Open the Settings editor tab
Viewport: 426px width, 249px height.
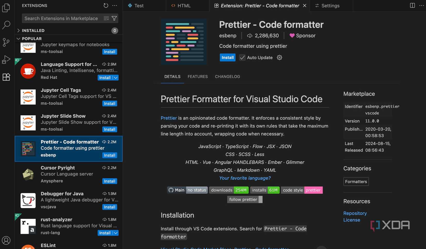point(330,6)
